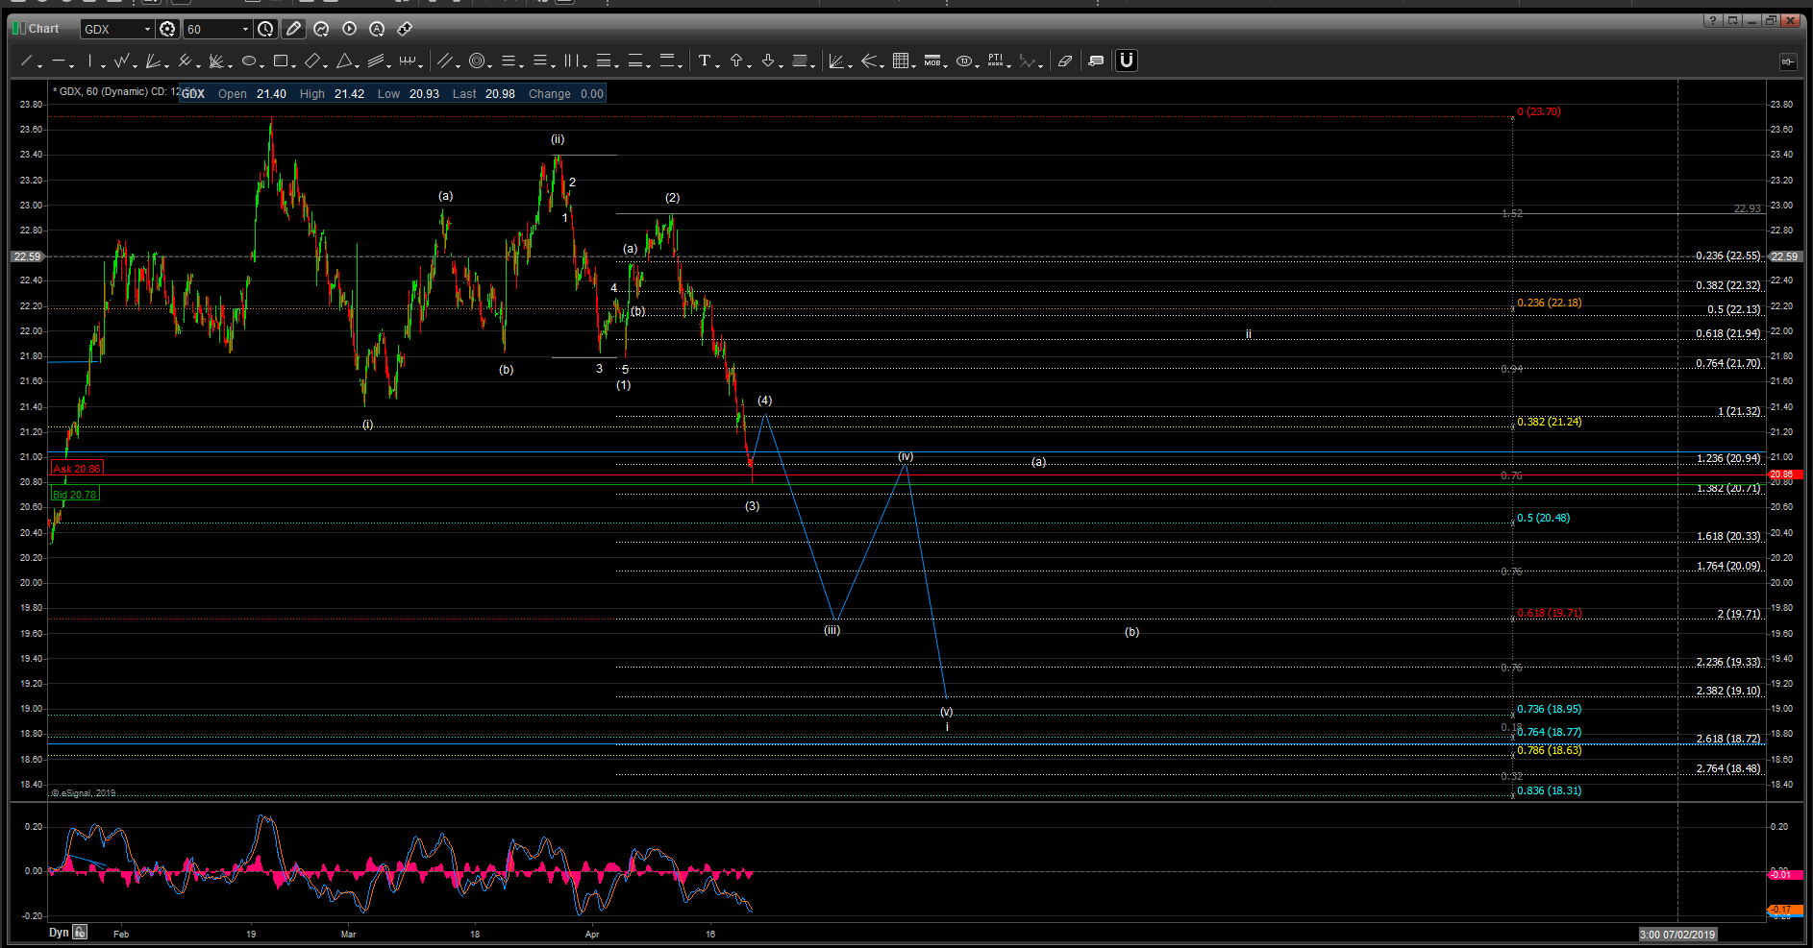The width and height of the screenshot is (1813, 948).
Task: Click the 3:00 07/02/2019 time marker
Action: (x=1676, y=935)
